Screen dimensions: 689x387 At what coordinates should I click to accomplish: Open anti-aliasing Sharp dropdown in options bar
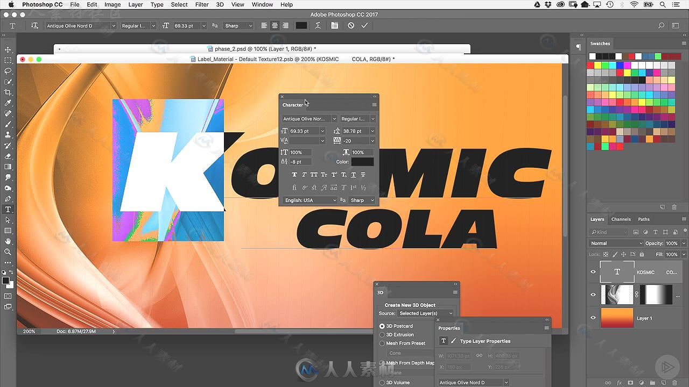(238, 26)
